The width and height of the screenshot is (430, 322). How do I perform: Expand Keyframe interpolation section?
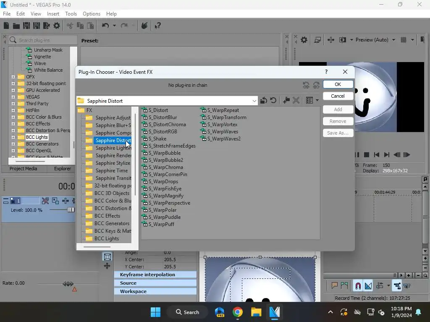click(155, 275)
